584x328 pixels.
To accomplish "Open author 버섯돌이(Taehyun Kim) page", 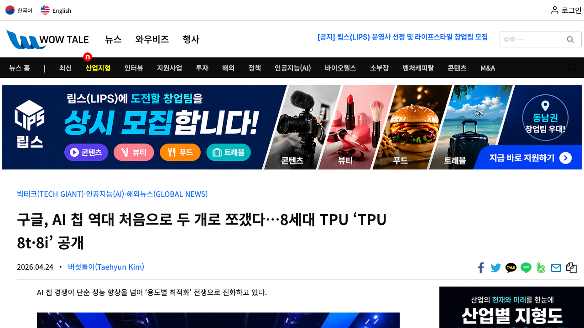I will pyautogui.click(x=106, y=266).
